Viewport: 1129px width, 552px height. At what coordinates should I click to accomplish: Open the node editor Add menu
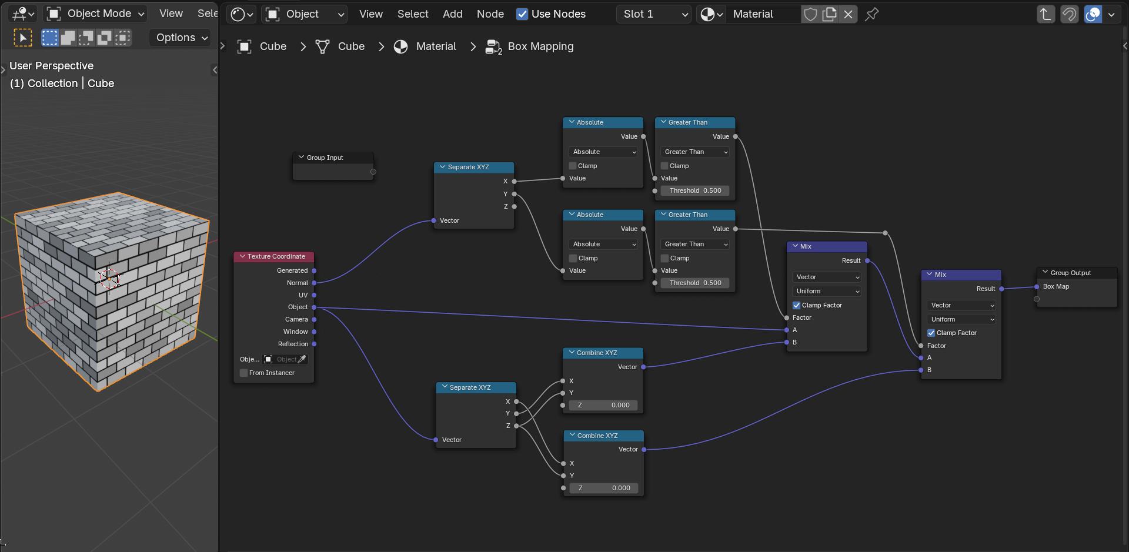(x=452, y=14)
